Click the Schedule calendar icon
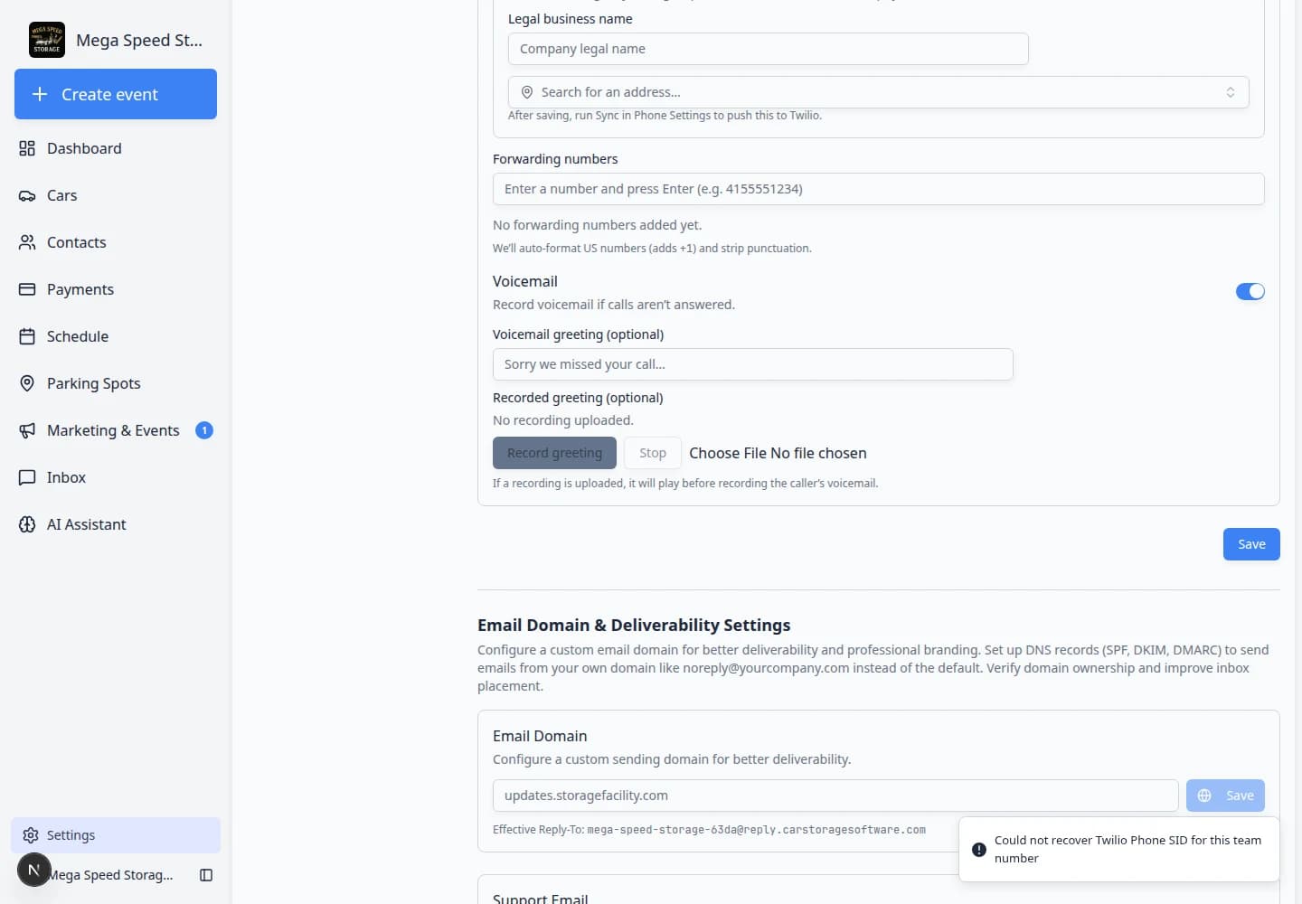This screenshot has width=1302, height=904. tap(27, 336)
